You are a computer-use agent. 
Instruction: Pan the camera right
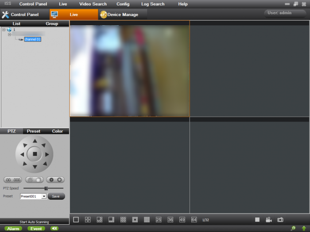coord(47,154)
